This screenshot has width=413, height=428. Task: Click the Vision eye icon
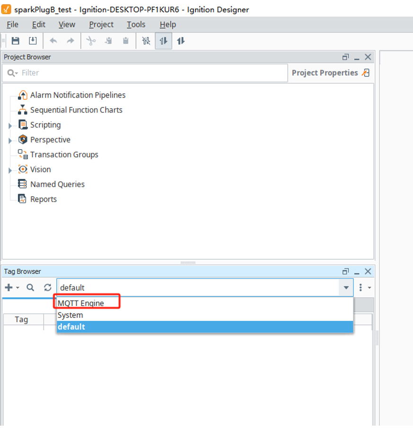pyautogui.click(x=23, y=169)
